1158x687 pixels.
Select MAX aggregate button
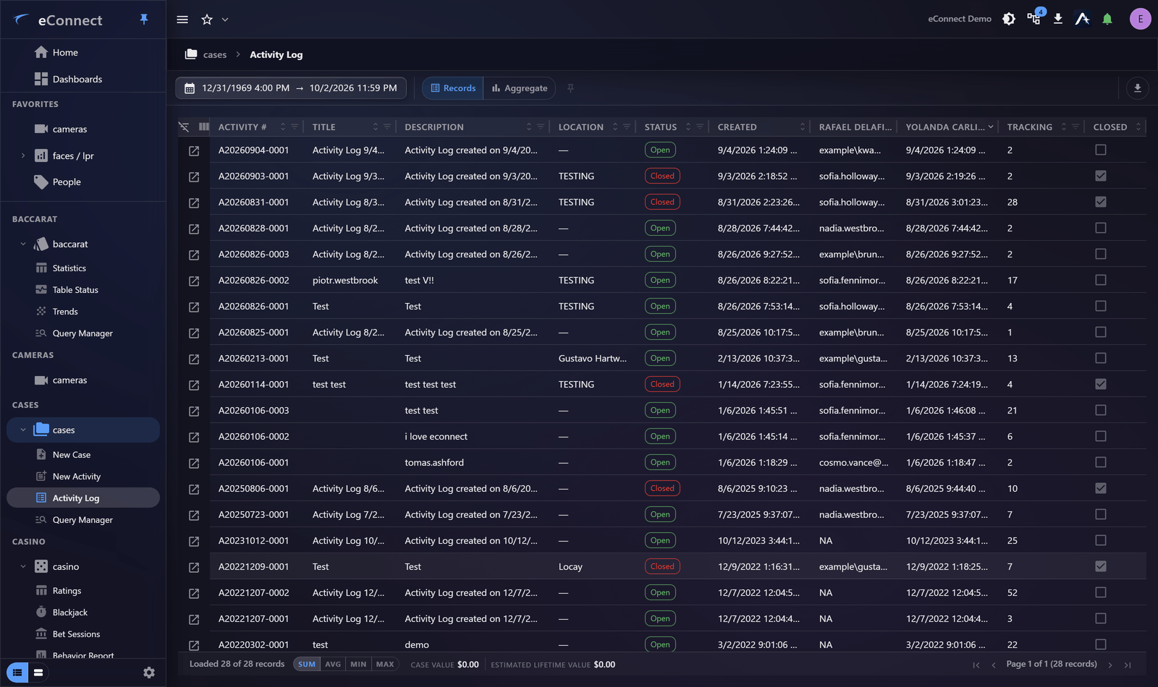(x=385, y=664)
